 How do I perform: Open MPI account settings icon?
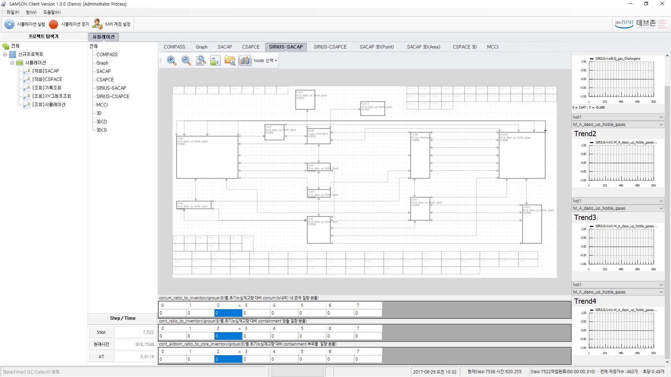(97, 24)
